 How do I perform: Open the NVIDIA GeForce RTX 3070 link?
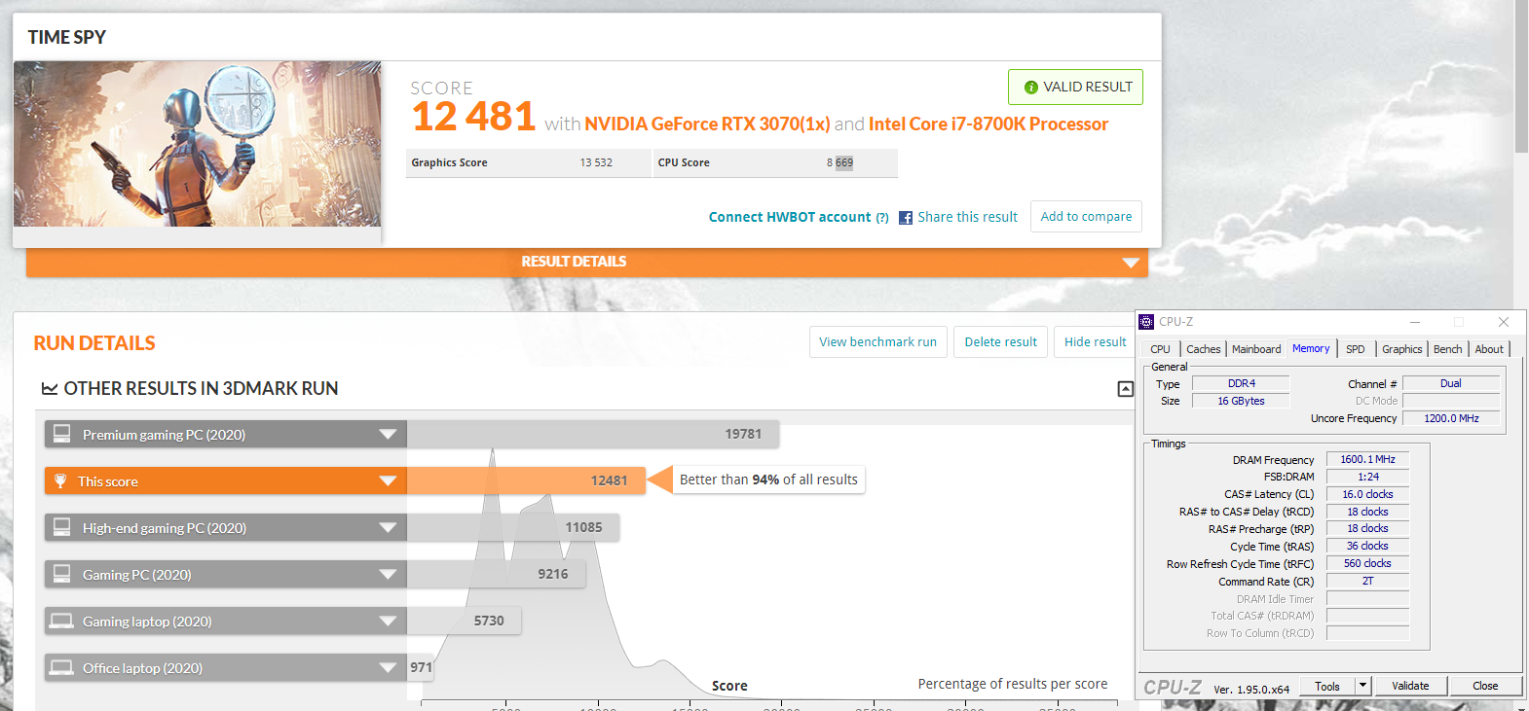(707, 124)
